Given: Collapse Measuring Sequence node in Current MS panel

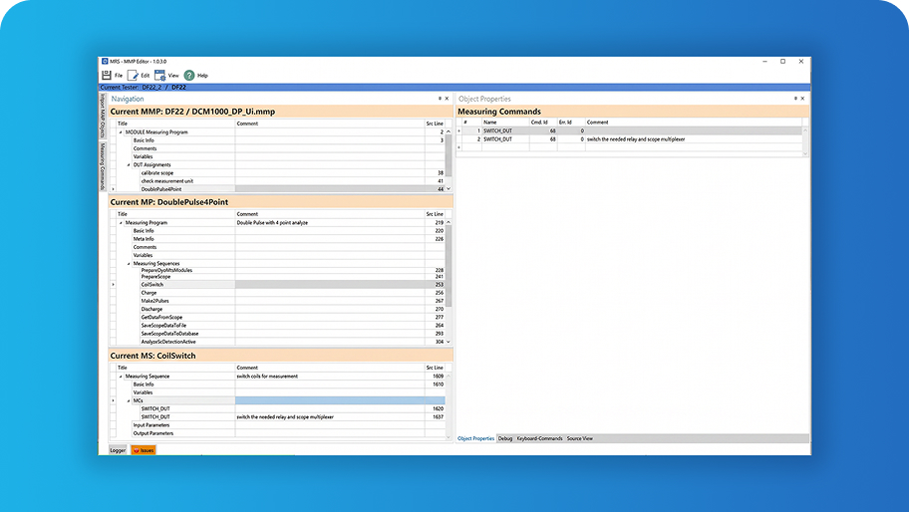Looking at the screenshot, I should coord(122,376).
